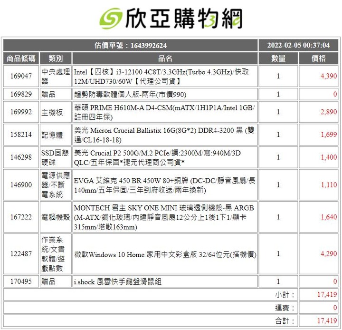Click 微軟Windows 10 Home product name
The width and height of the screenshot is (342, 330).
coord(165,254)
